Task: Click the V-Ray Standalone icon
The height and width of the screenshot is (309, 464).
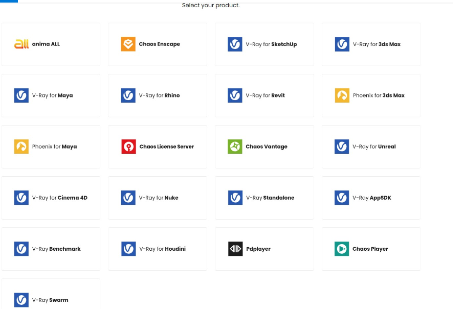Action: (235, 198)
